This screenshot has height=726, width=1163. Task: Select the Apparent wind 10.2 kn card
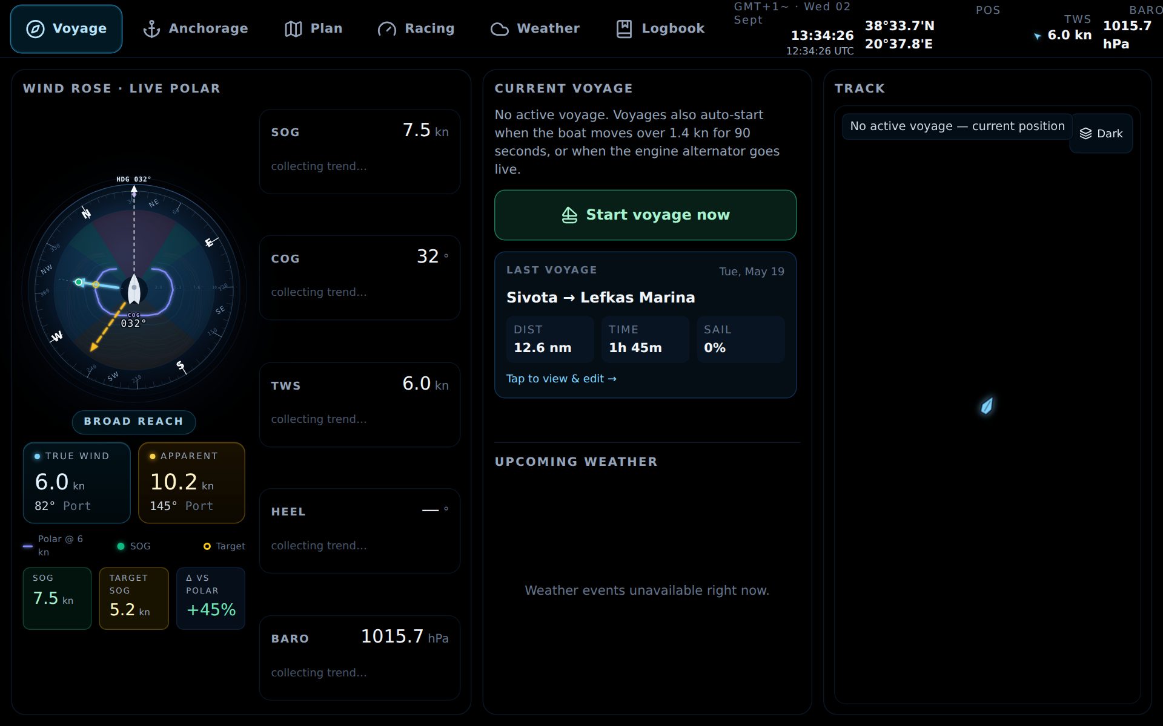[x=191, y=483]
